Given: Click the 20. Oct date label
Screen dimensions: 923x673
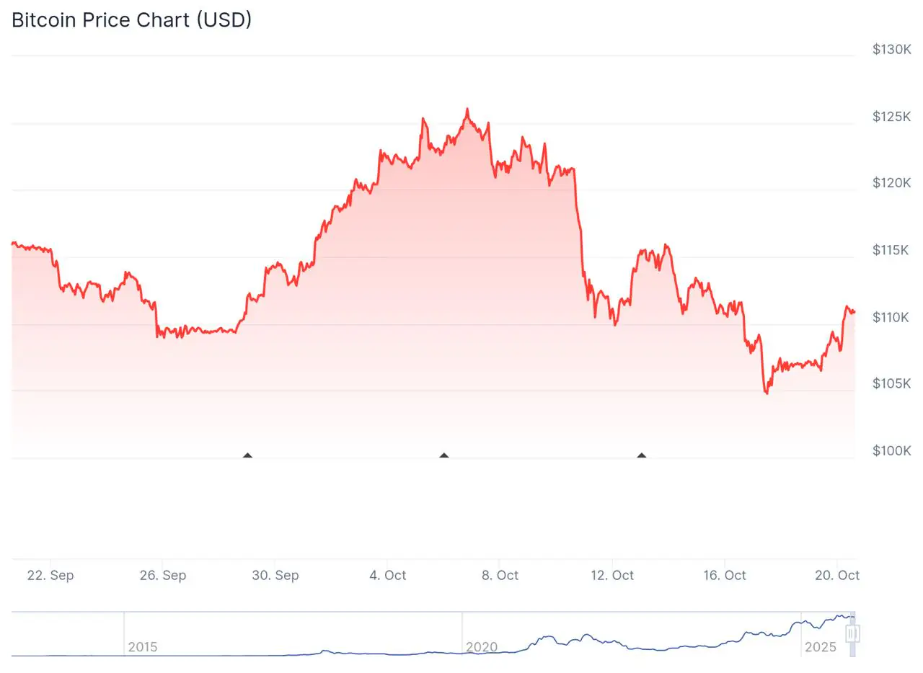Looking at the screenshot, I should pyautogui.click(x=838, y=575).
